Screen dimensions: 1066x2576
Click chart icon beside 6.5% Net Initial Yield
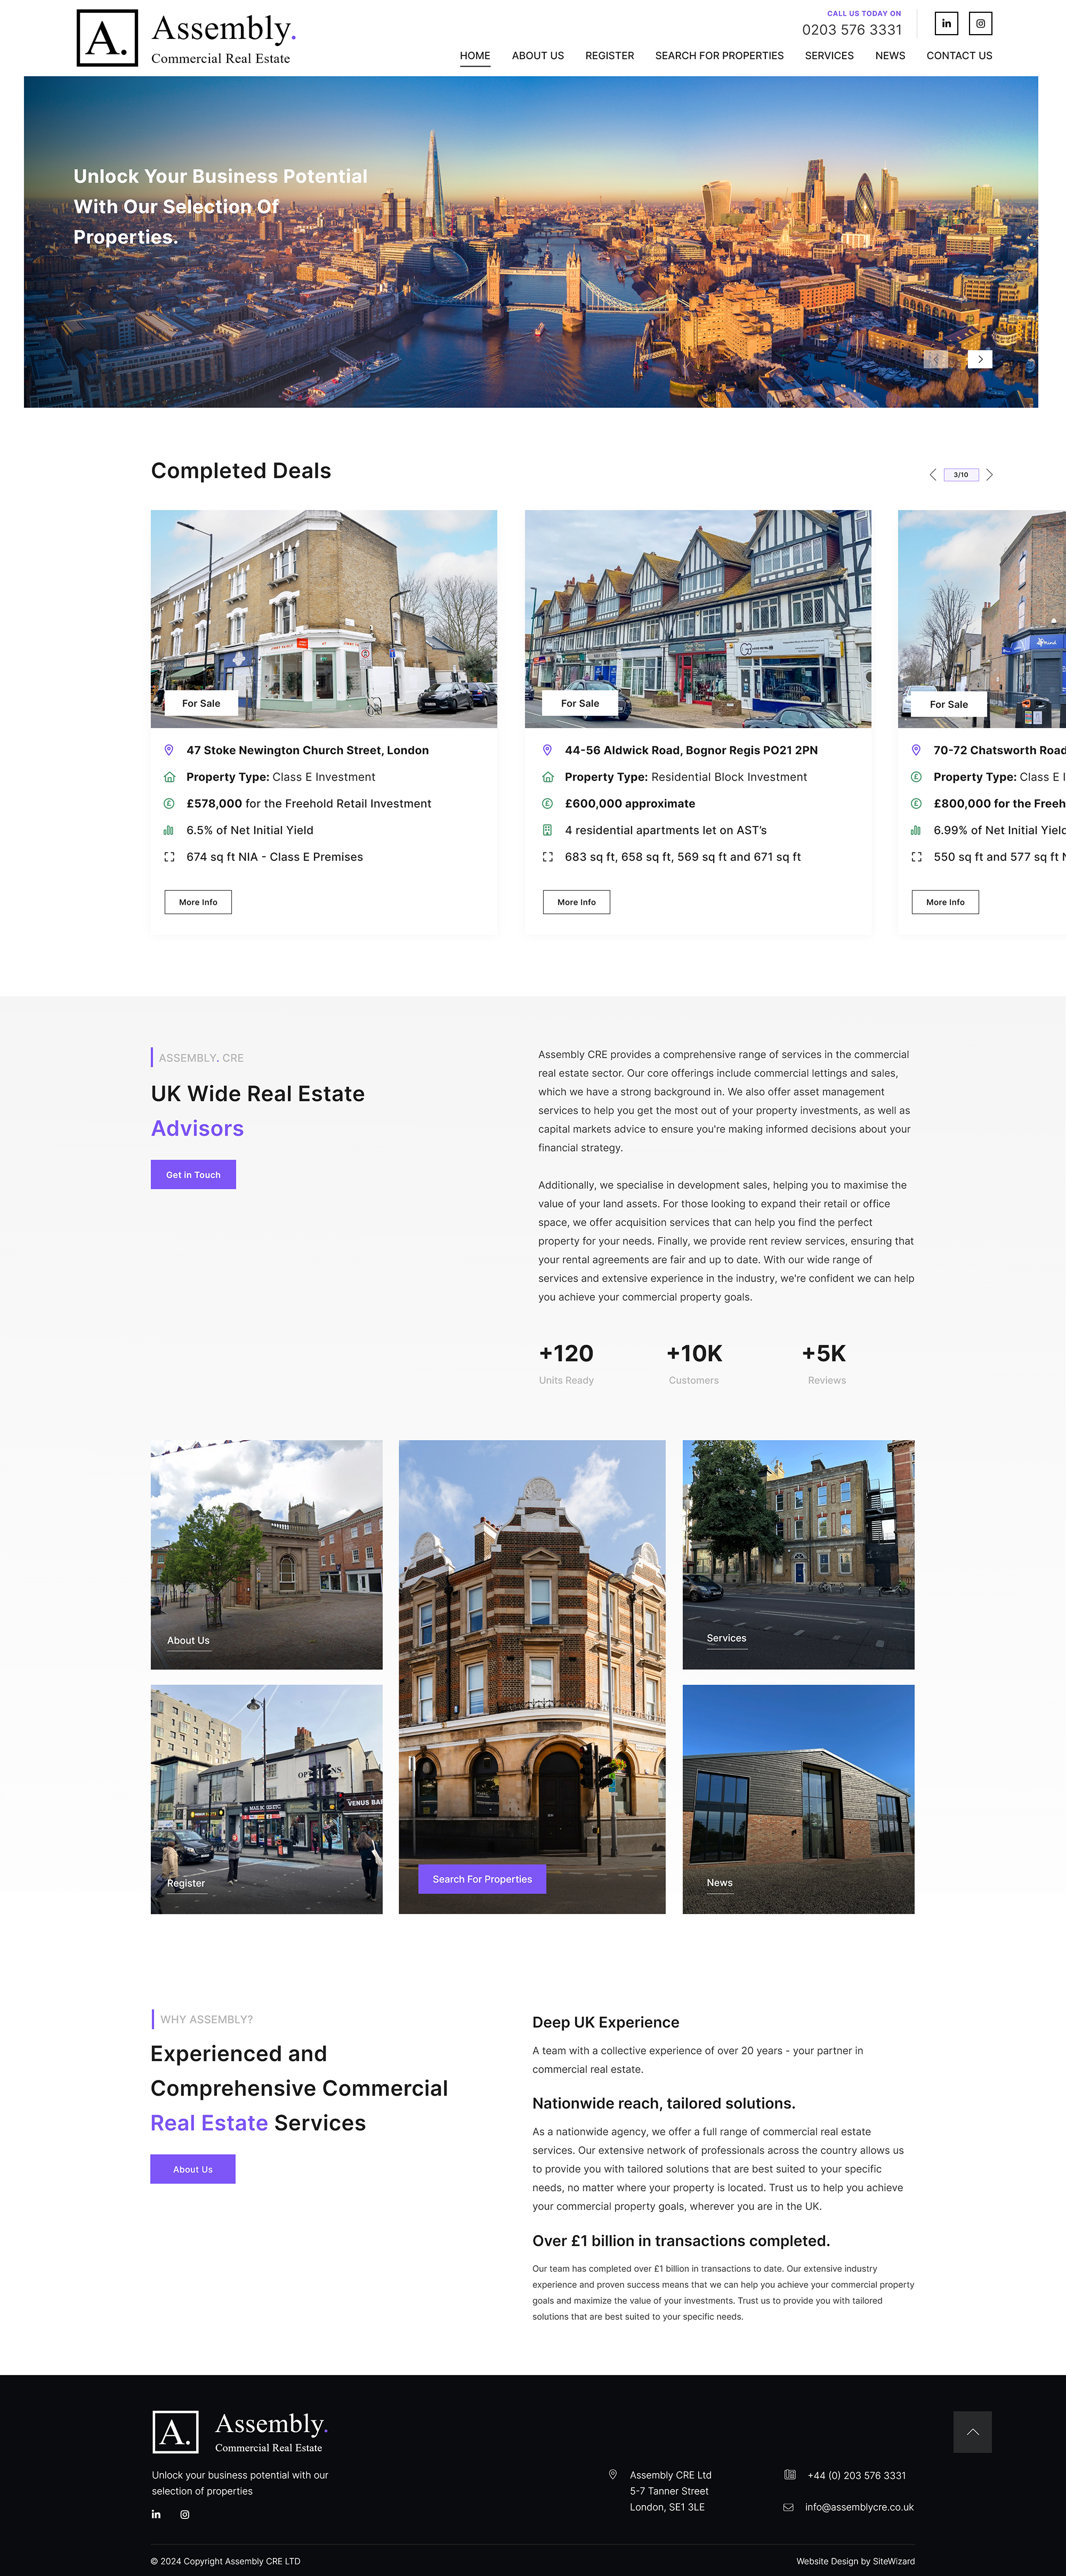[x=169, y=830]
